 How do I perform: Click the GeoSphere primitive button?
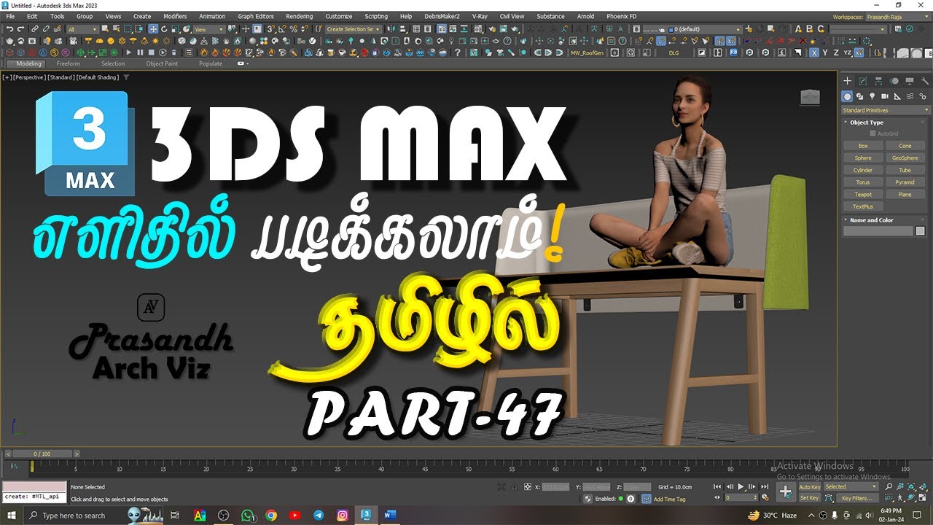pyautogui.click(x=905, y=157)
